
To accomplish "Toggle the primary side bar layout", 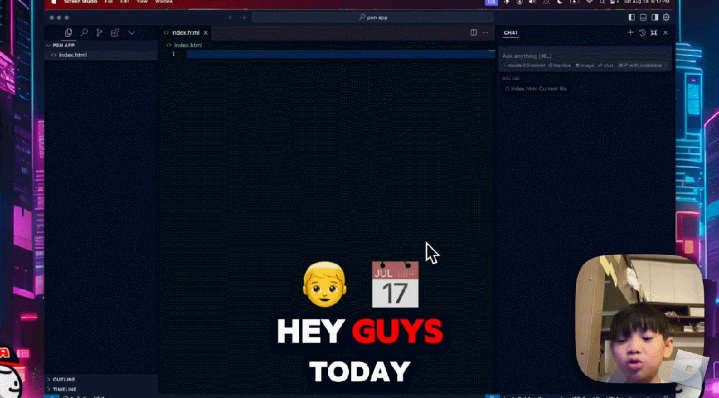I will coord(632,17).
